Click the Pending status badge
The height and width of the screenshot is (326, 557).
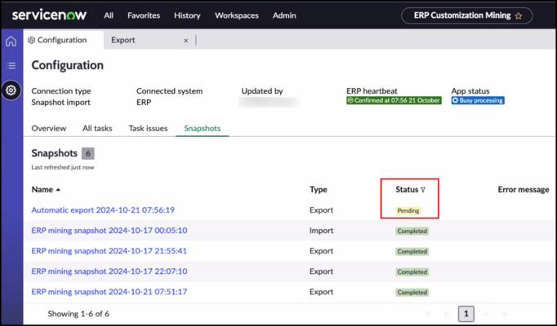(408, 210)
